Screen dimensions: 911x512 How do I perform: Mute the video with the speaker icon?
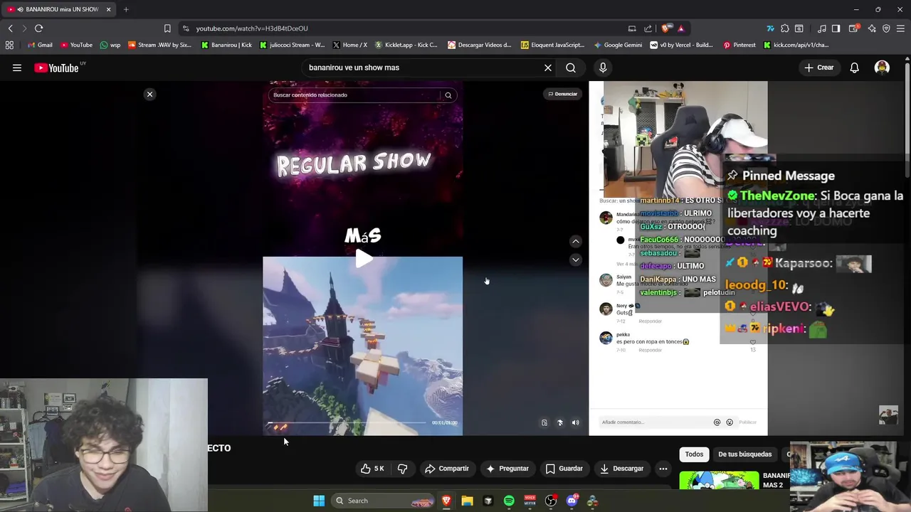point(575,422)
